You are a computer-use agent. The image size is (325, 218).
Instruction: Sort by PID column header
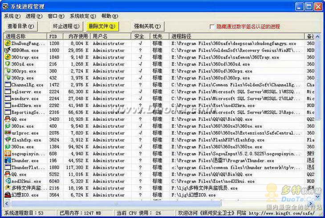click(55, 36)
